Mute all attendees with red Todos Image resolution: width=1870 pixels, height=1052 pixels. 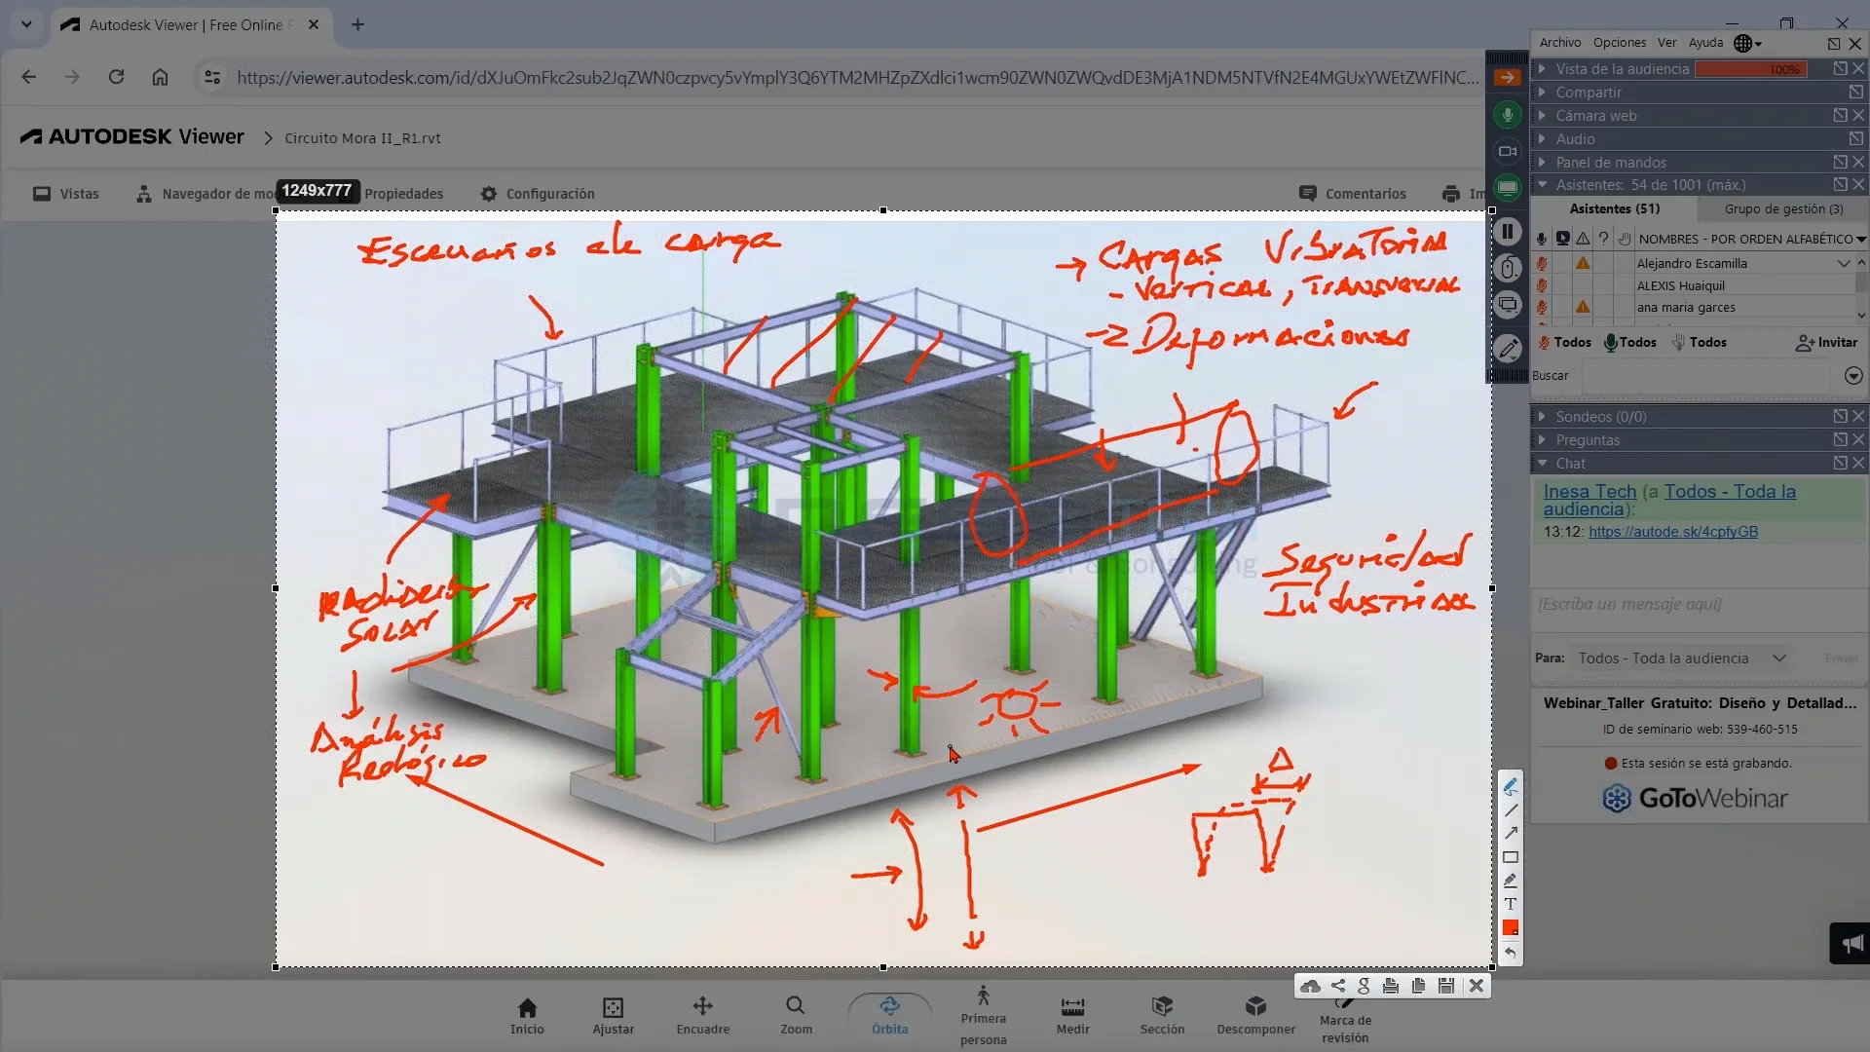(x=1564, y=342)
